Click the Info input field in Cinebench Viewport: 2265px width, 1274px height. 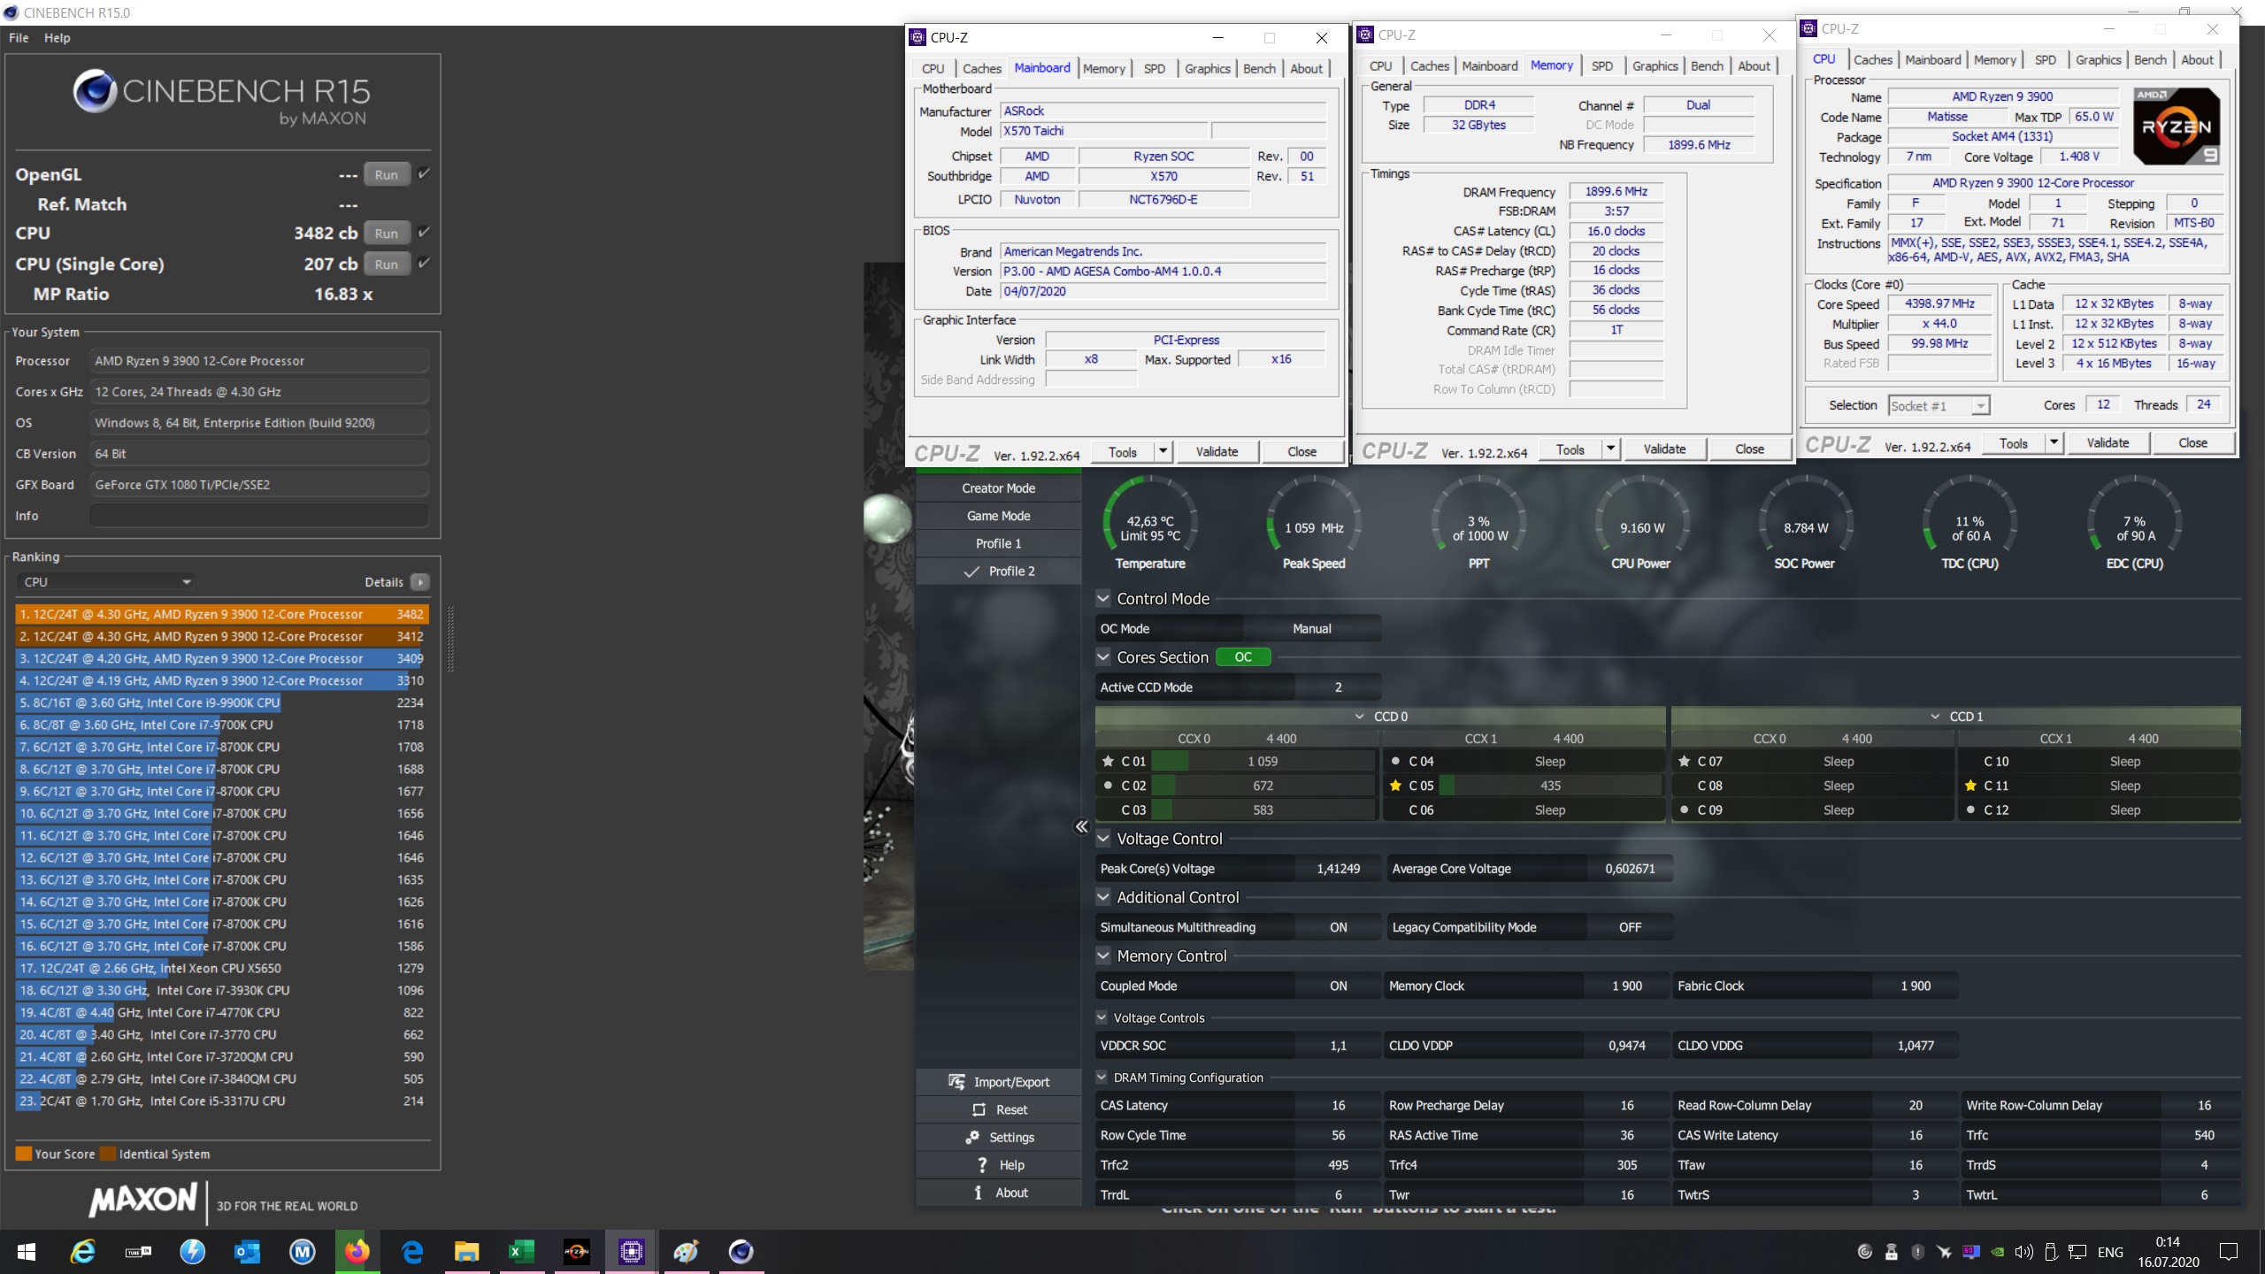(258, 516)
